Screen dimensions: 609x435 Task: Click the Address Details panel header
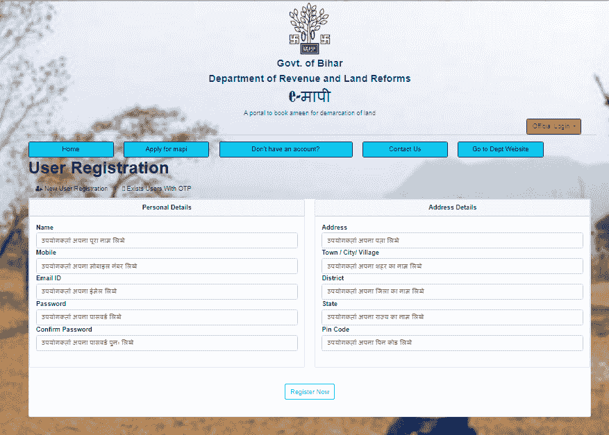[453, 207]
